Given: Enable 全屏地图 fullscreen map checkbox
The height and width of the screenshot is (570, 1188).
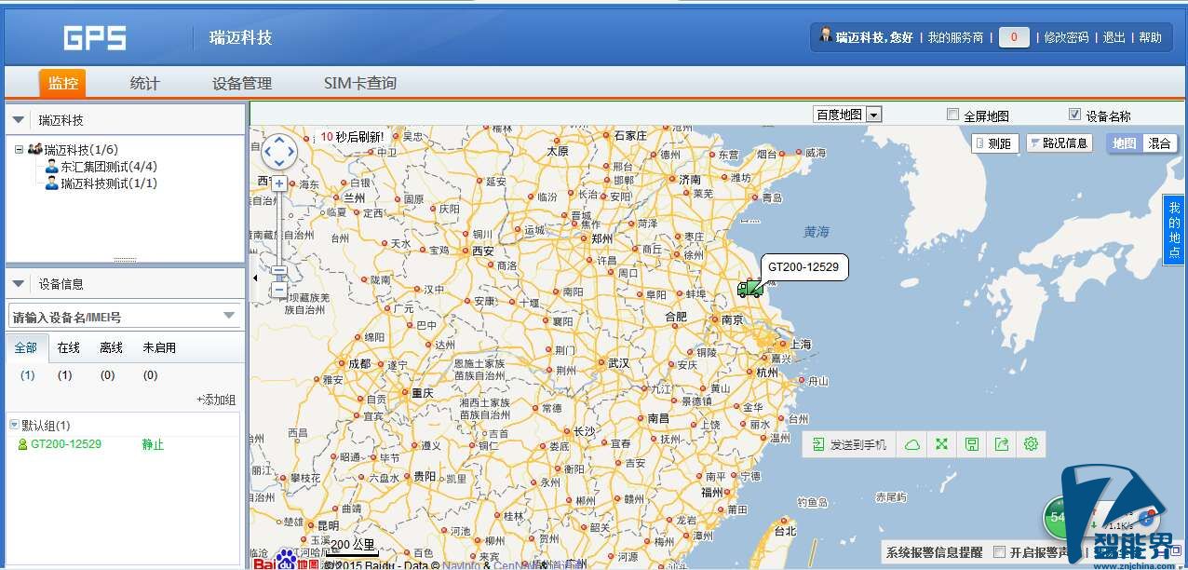Looking at the screenshot, I should 952,115.
